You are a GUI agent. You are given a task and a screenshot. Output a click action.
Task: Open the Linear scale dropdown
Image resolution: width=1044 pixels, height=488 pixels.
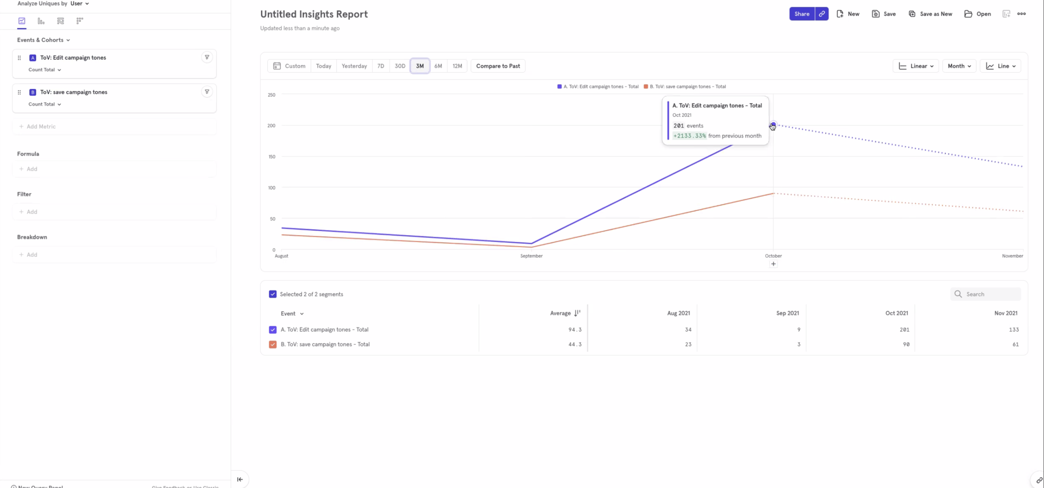click(x=916, y=66)
